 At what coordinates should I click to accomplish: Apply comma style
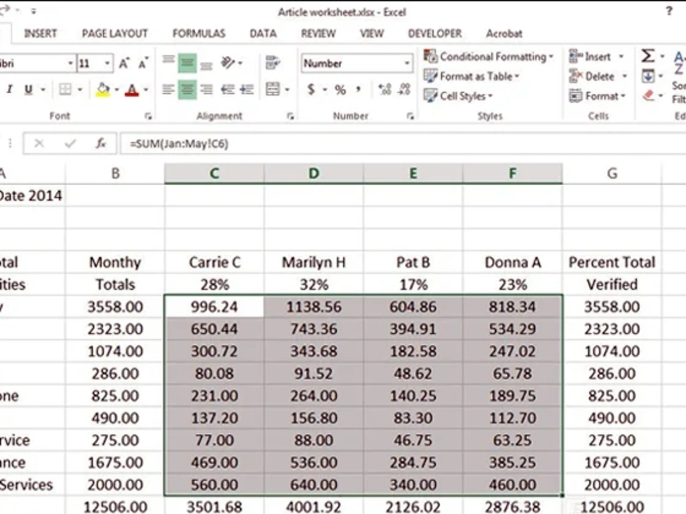point(358,90)
